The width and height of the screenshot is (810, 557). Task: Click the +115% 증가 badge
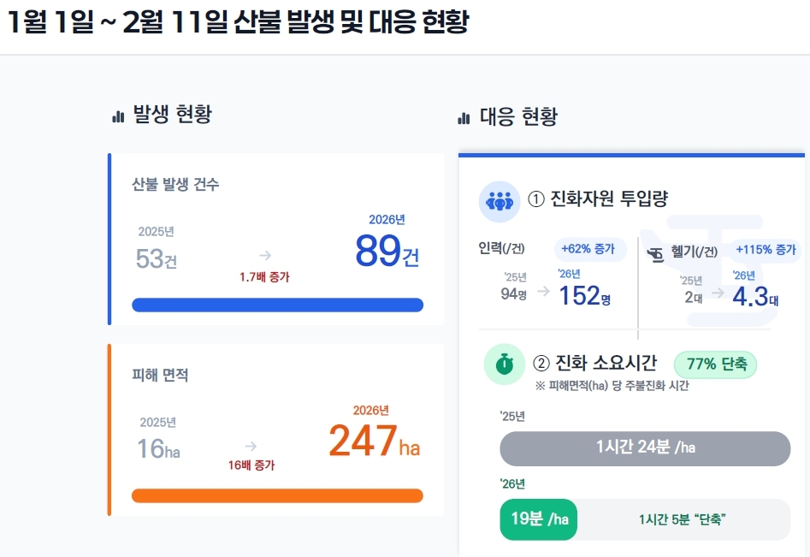click(x=766, y=250)
